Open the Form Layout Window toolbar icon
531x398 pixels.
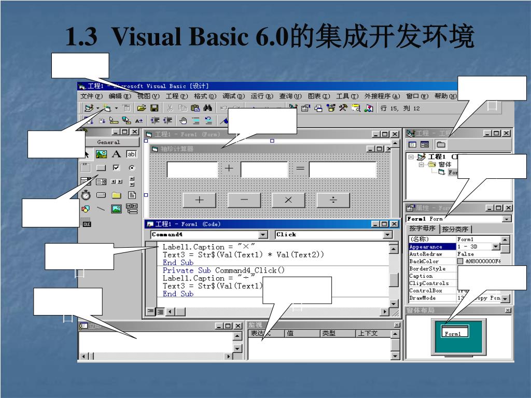tap(318, 108)
